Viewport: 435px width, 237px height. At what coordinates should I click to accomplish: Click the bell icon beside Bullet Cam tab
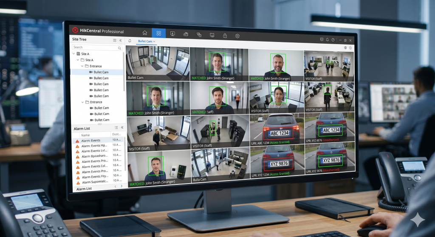click(x=130, y=41)
